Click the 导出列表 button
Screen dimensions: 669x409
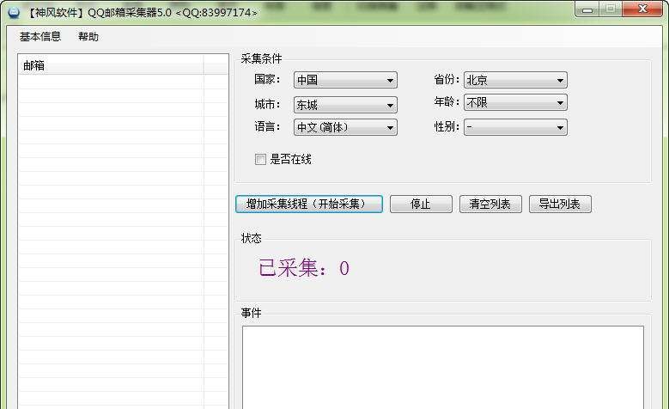click(x=560, y=204)
